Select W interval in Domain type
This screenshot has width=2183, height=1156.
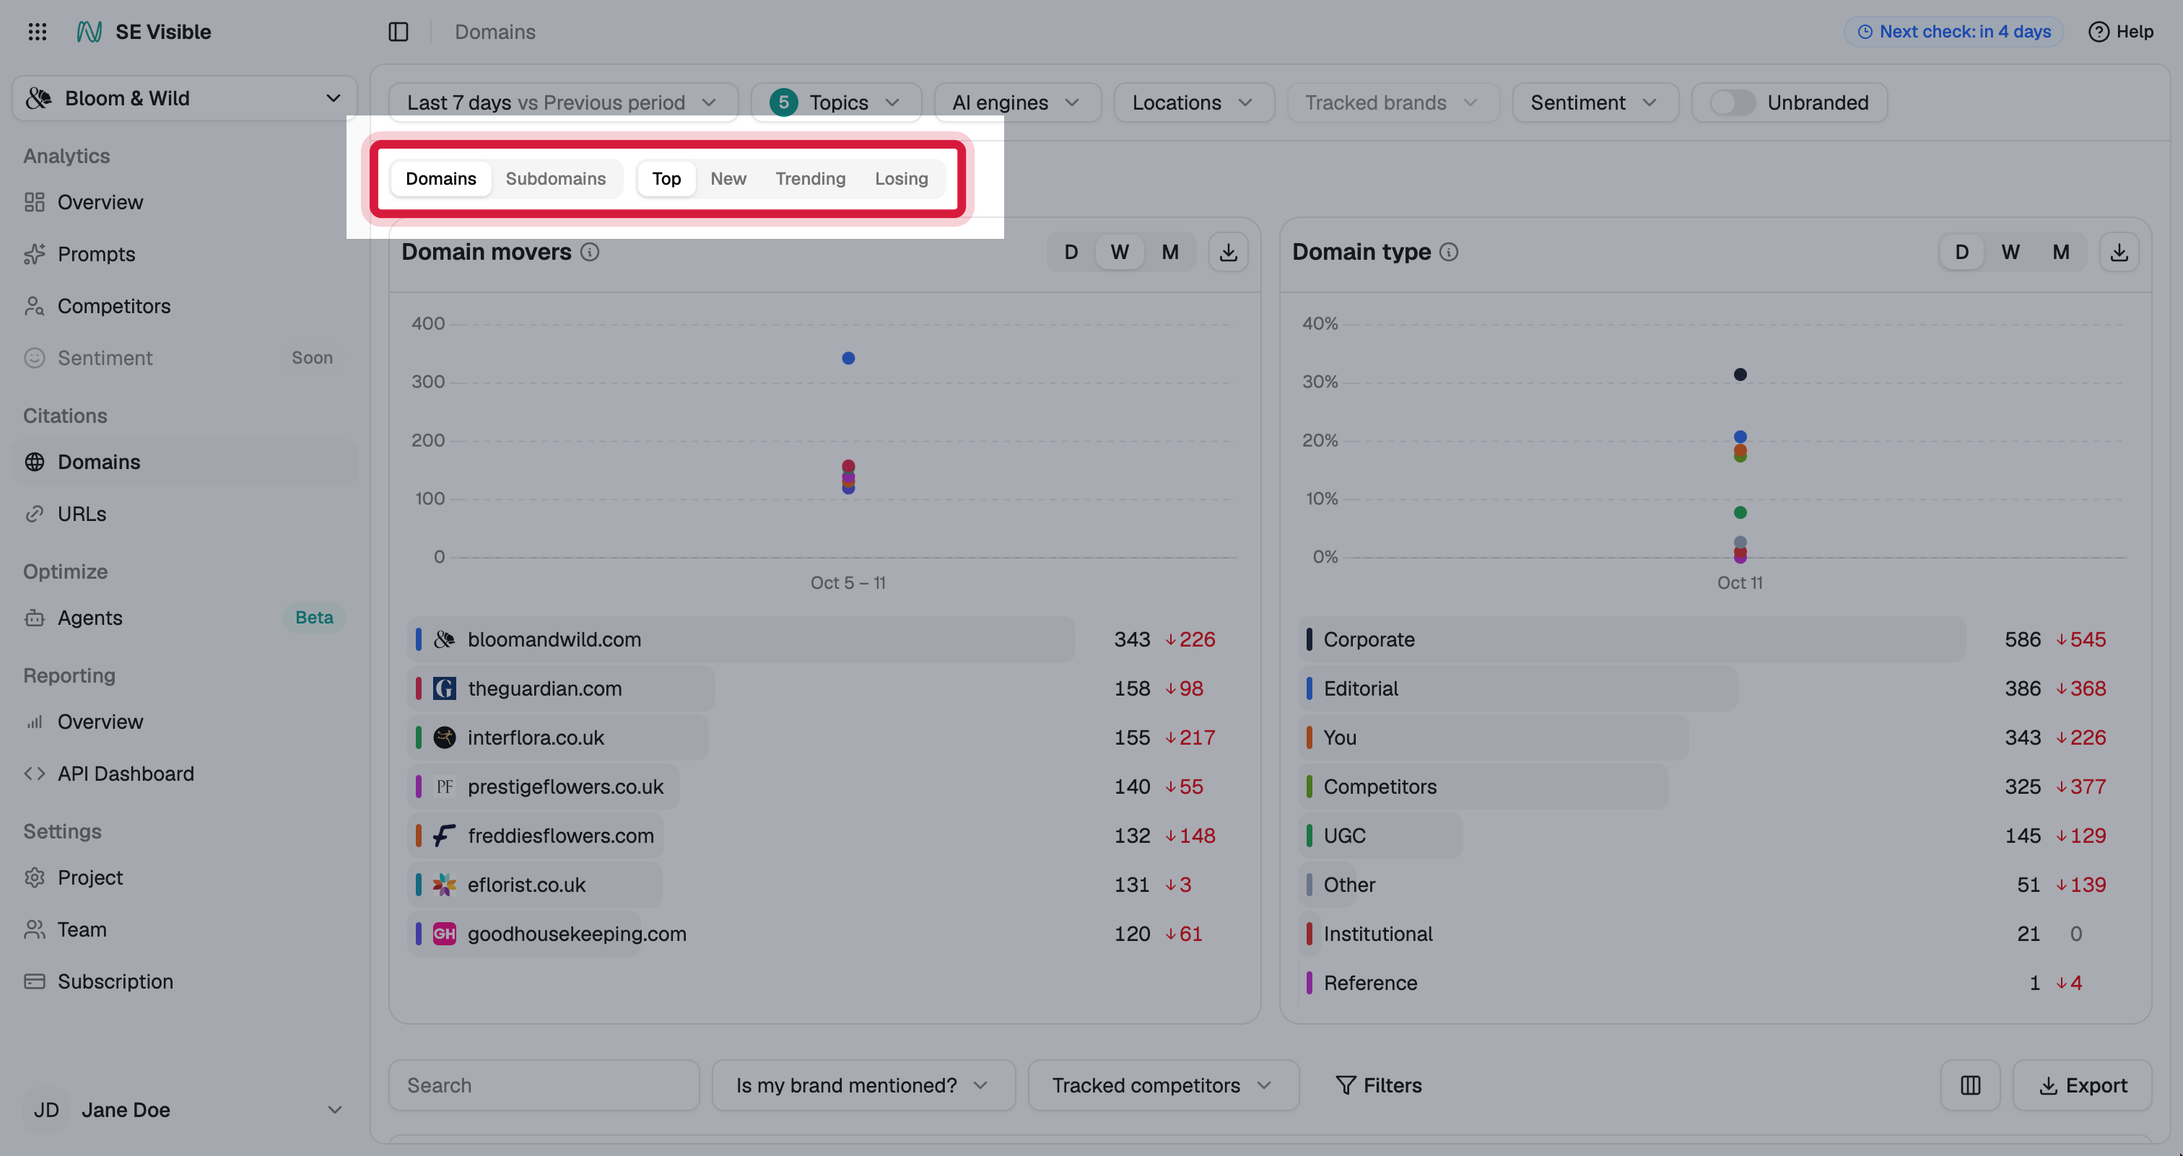[2010, 253]
